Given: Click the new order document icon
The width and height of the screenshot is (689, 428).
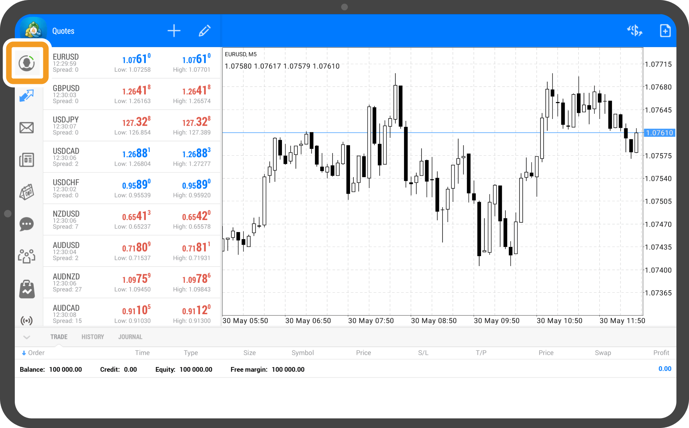Looking at the screenshot, I should click(665, 31).
